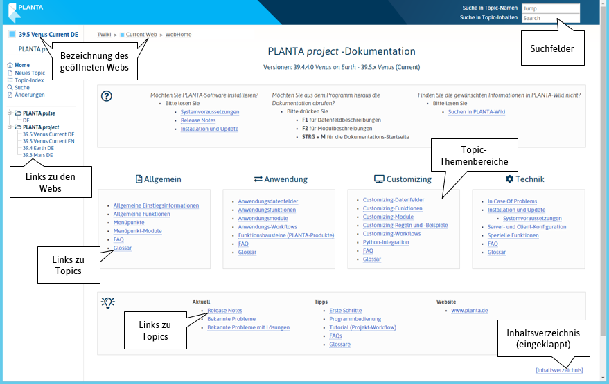Click the Suche magnifier icon in the sidebar

point(9,88)
